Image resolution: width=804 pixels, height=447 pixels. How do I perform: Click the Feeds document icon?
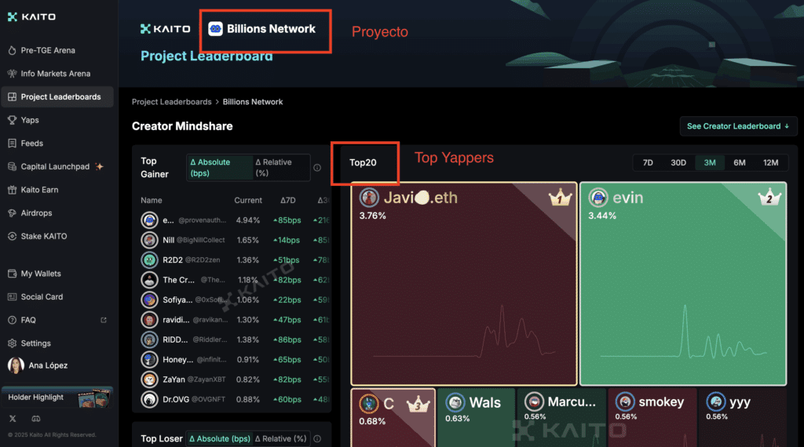tap(13, 144)
